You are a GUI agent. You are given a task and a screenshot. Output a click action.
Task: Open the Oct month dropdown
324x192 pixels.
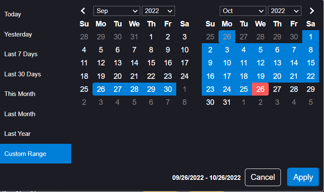pyautogui.click(x=243, y=11)
